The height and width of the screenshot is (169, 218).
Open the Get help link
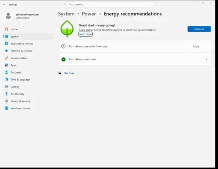click(69, 73)
